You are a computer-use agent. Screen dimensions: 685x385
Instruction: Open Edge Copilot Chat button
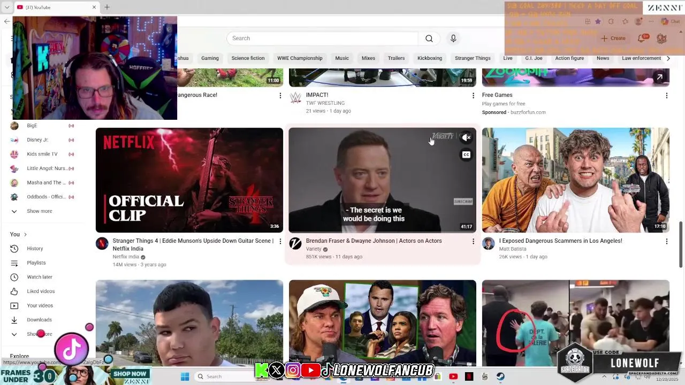pos(670,21)
